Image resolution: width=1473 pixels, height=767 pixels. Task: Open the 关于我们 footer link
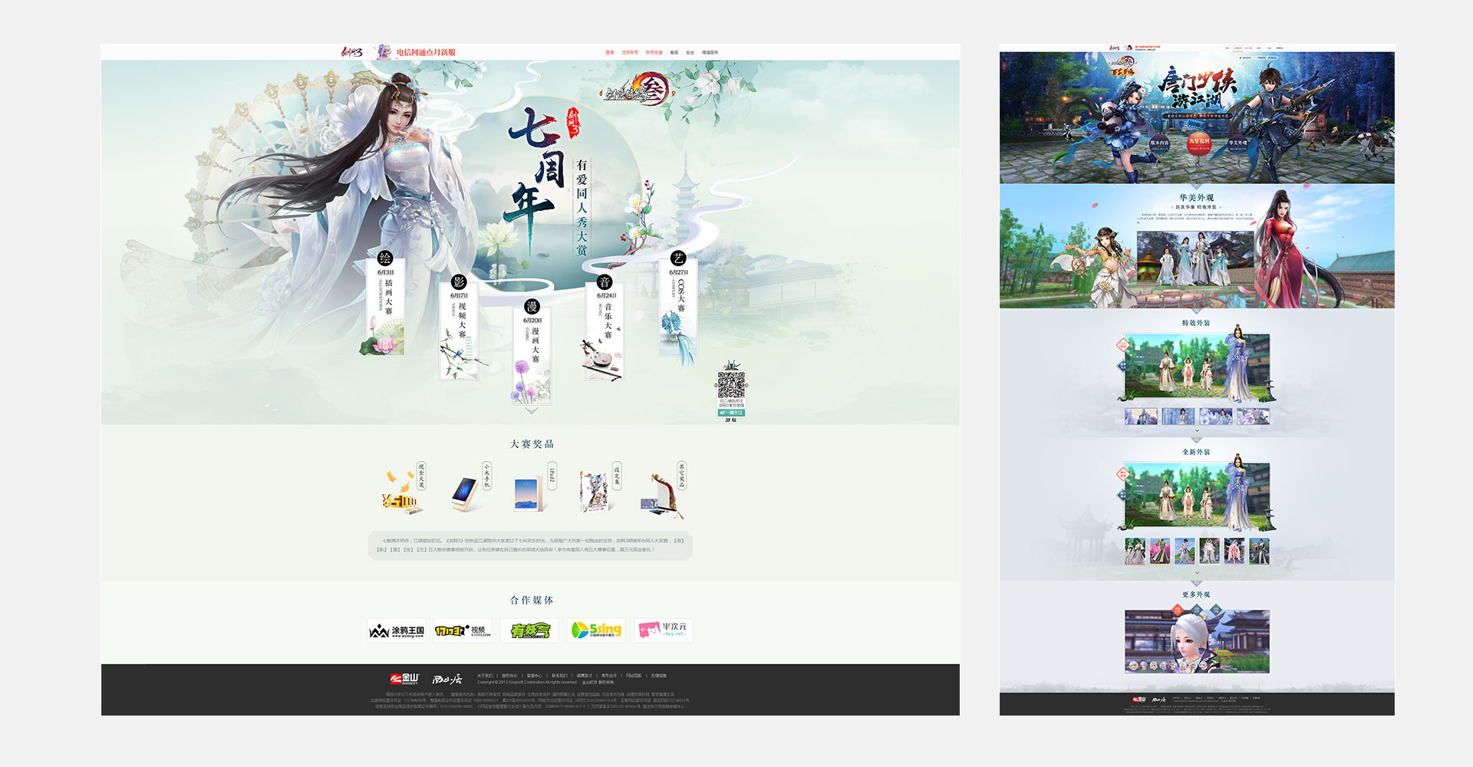(485, 676)
